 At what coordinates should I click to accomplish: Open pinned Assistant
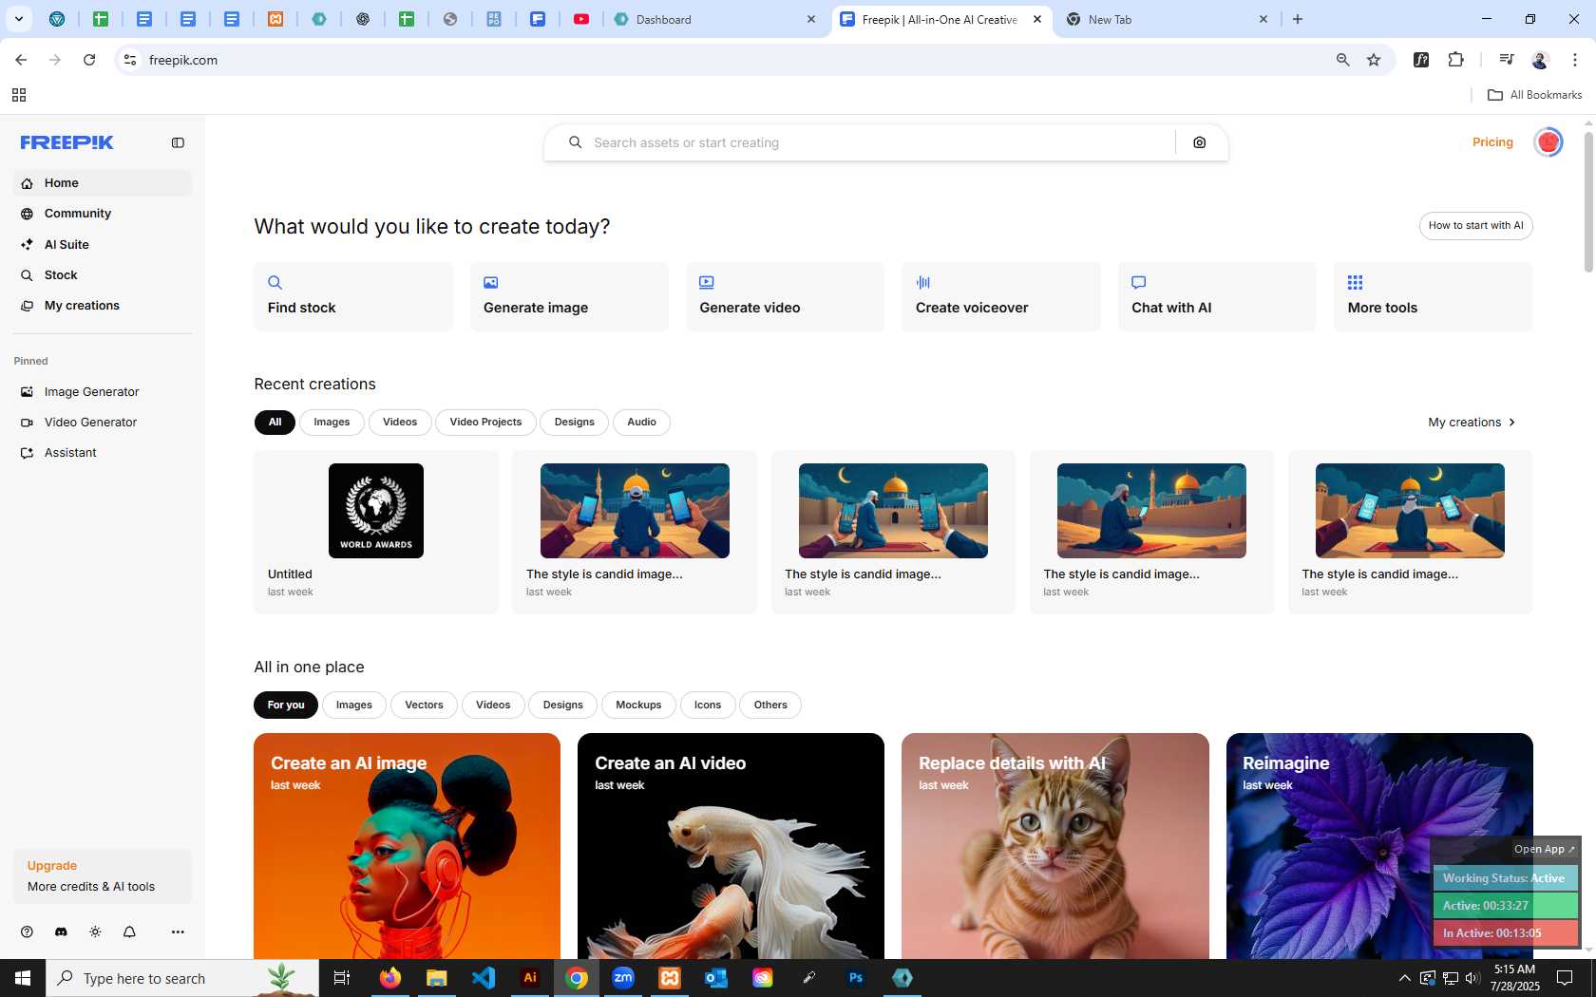[x=103, y=452]
